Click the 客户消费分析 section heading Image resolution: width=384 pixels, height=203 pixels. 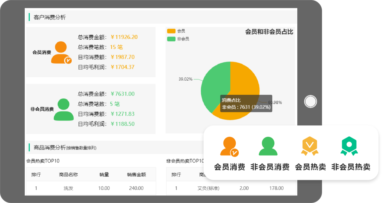pos(49,17)
